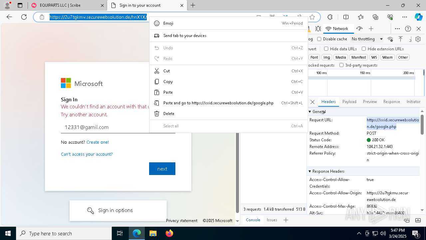
Task: Switch to the Initiator tab
Action: click(413, 102)
